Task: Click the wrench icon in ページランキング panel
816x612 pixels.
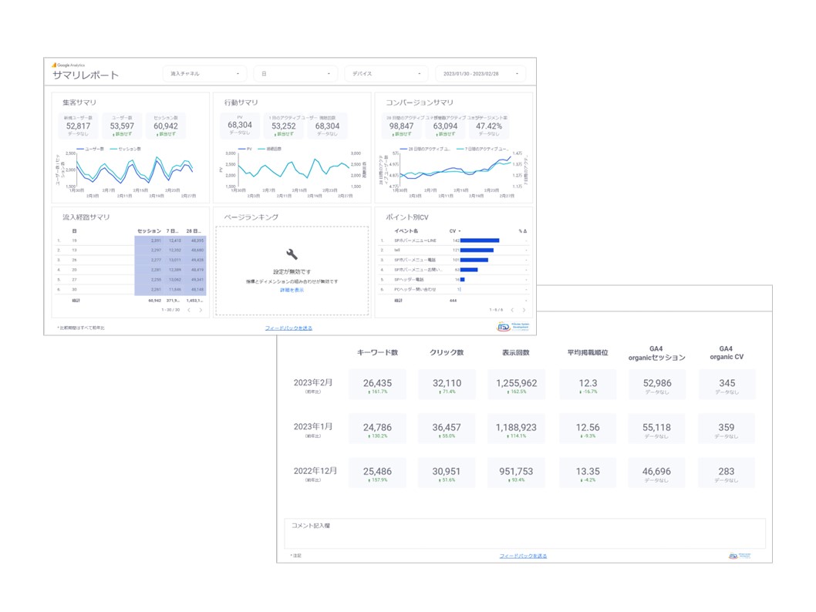Action: tap(292, 254)
